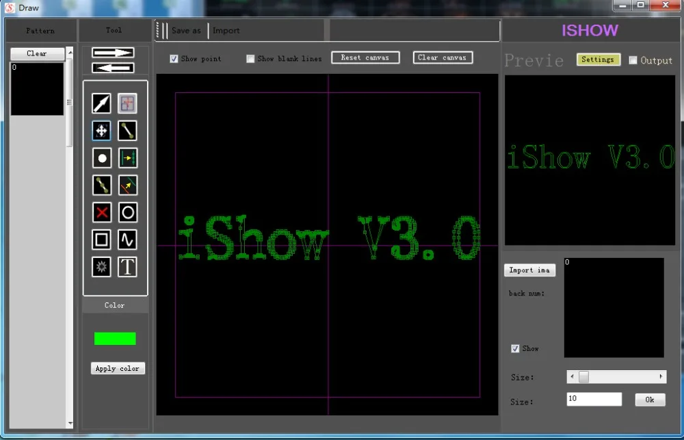Screen dimensions: 684x440
Task: Select the green yellow-arrow insert-point tool
Action: pos(127,158)
